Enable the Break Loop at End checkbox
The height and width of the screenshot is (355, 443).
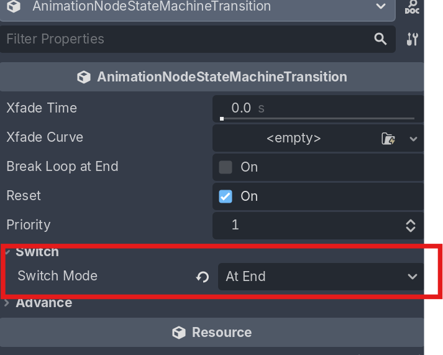pos(226,167)
